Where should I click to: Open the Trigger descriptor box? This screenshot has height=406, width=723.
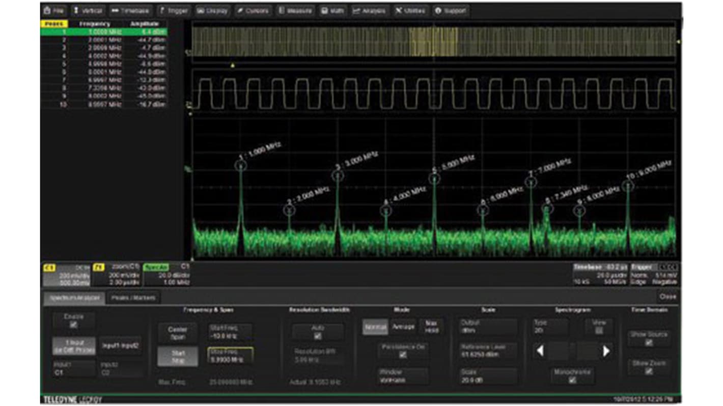click(655, 275)
